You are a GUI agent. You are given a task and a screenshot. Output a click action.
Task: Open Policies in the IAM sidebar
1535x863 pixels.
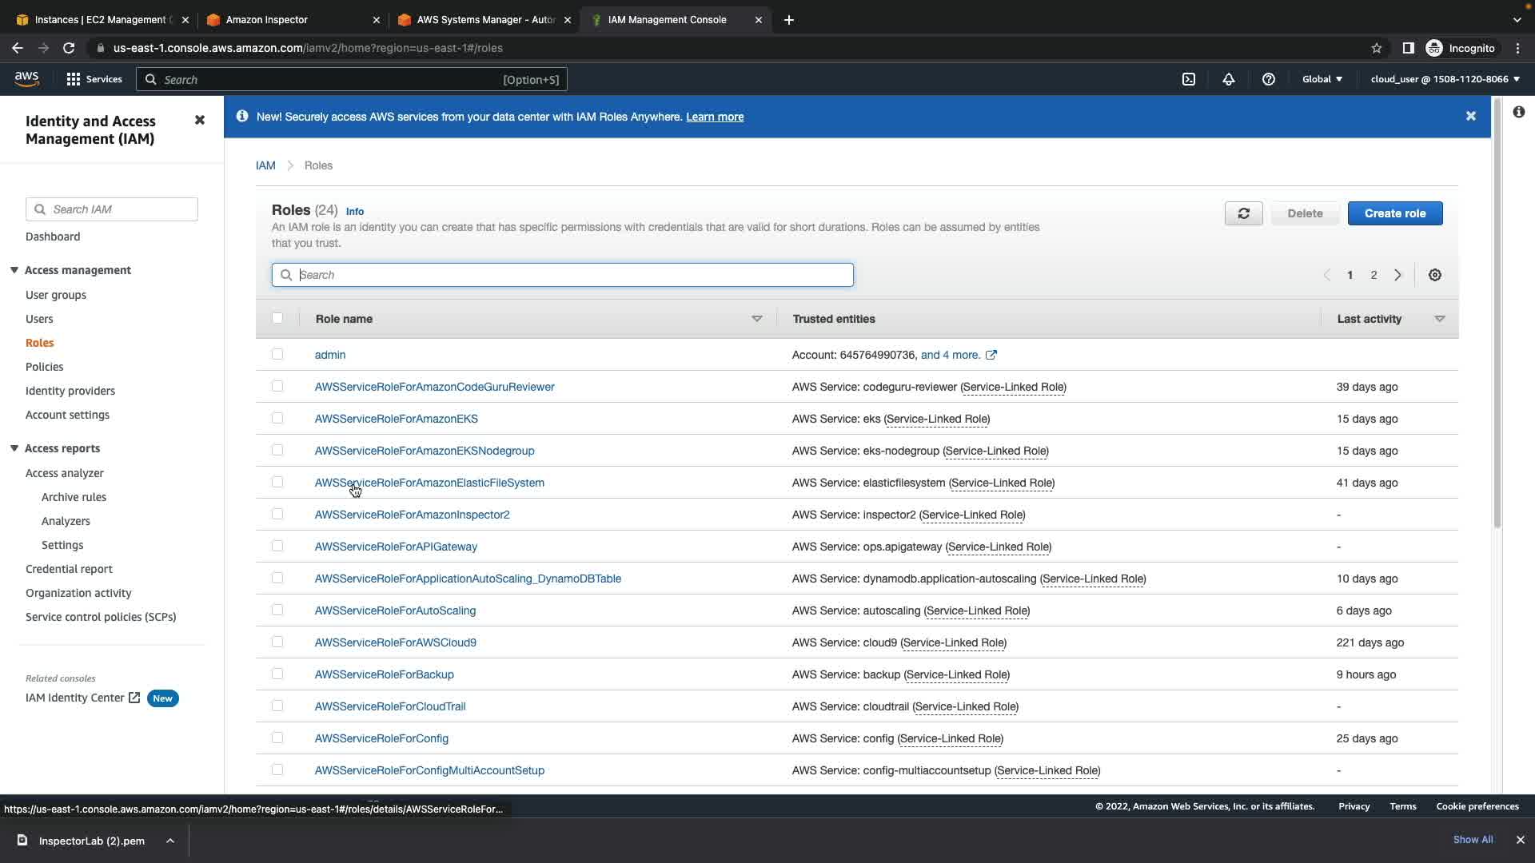pos(44,367)
